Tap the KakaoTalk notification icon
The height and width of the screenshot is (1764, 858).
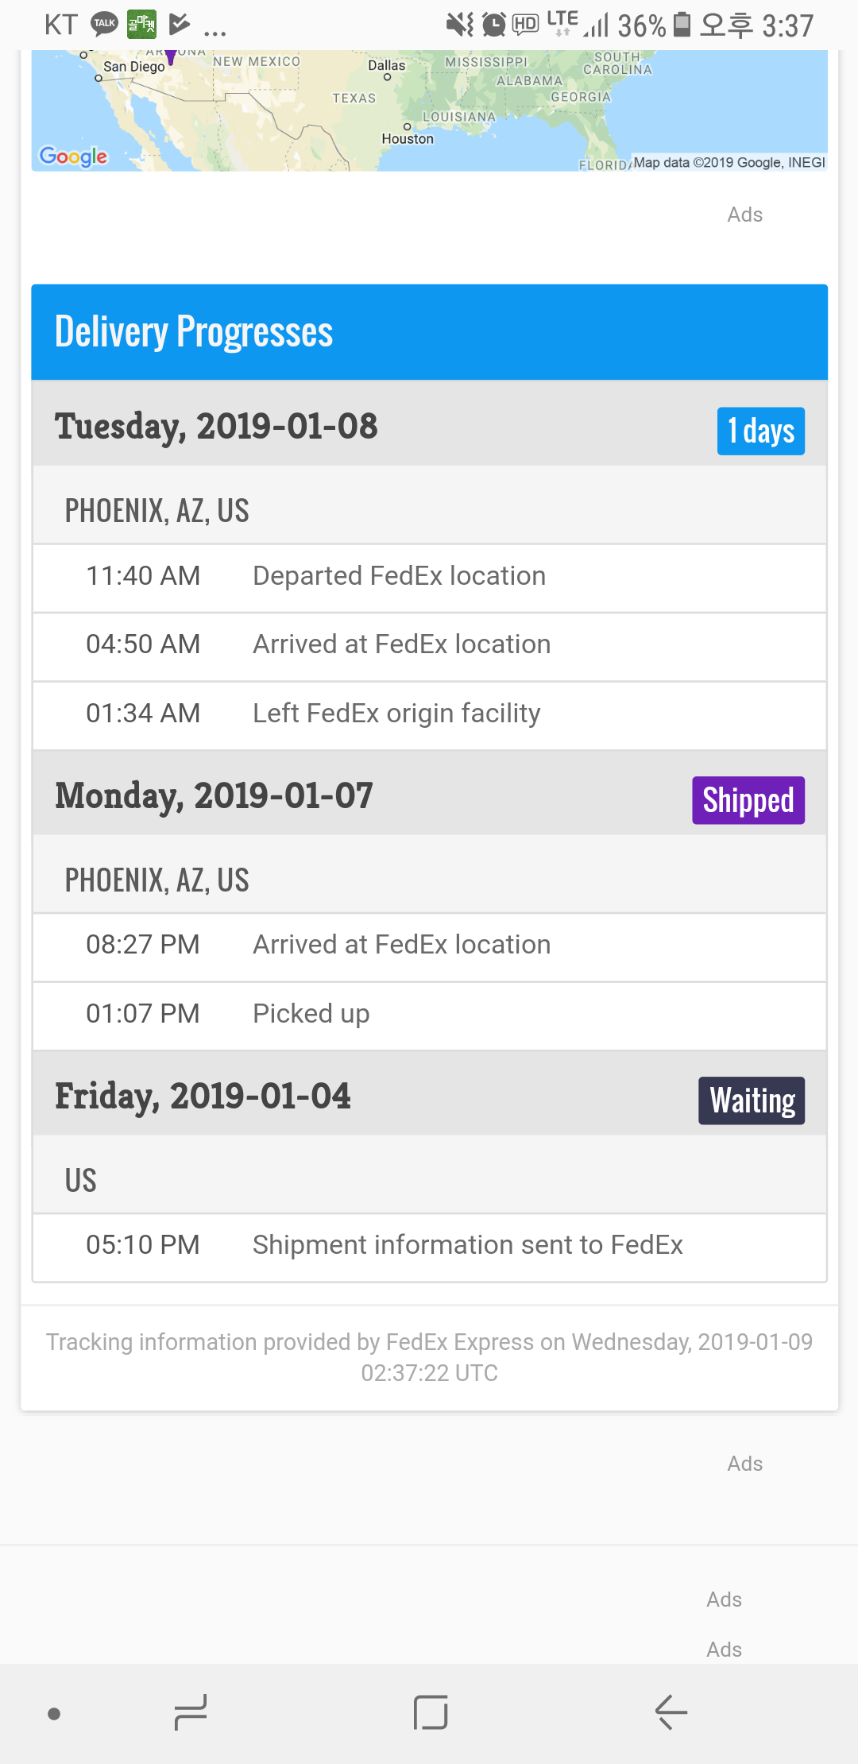tap(104, 24)
